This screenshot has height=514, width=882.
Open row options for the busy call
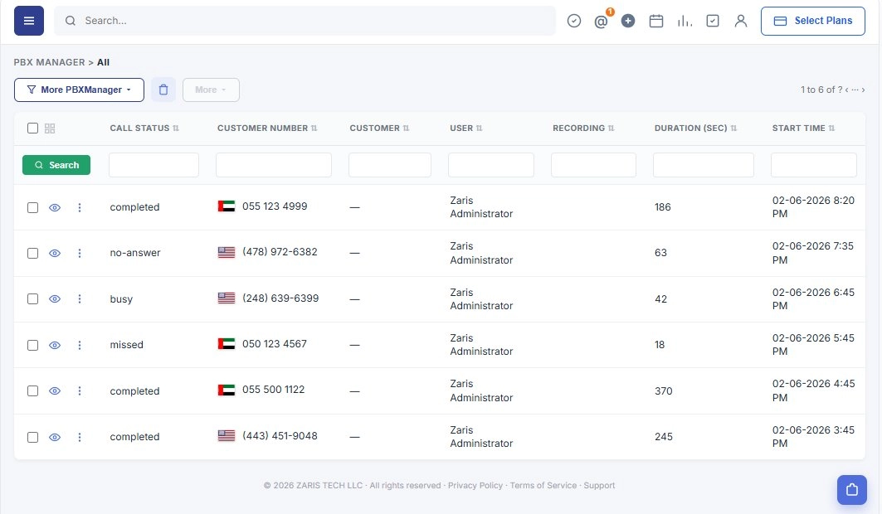pos(80,298)
